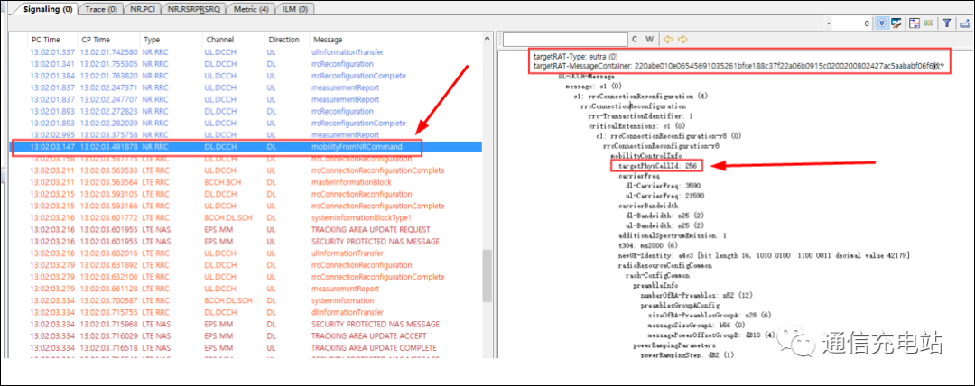Viewport: 975px width, 386px height.
Task: Click the mobilityControlInfo node
Action: click(646, 156)
